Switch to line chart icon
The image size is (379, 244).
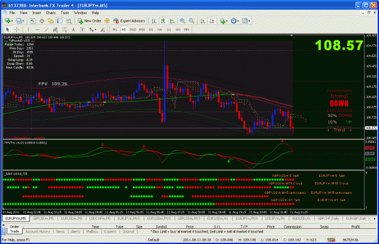pos(172,21)
